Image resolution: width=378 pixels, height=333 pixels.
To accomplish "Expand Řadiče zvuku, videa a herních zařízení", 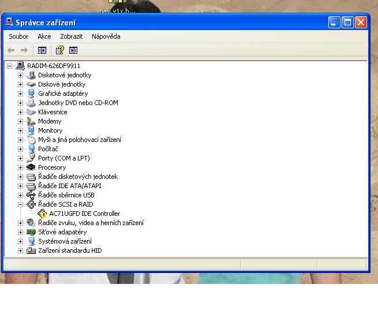I will click(x=21, y=223).
